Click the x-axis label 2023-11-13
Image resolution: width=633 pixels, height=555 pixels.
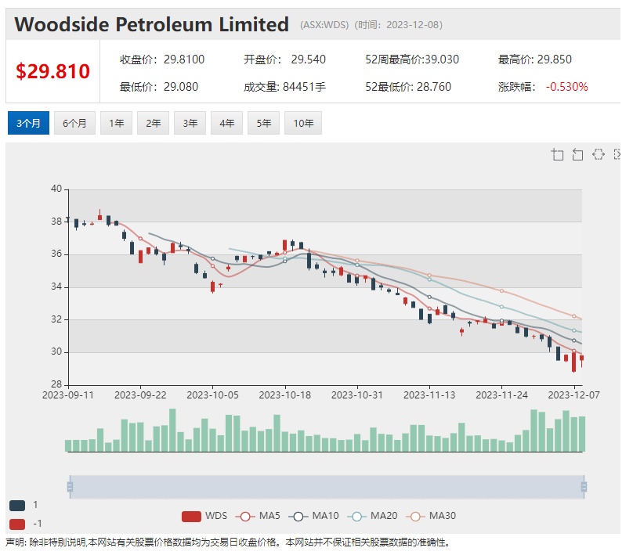tap(429, 395)
